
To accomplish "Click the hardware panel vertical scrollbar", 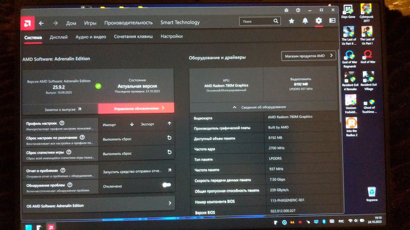I will [339, 86].
